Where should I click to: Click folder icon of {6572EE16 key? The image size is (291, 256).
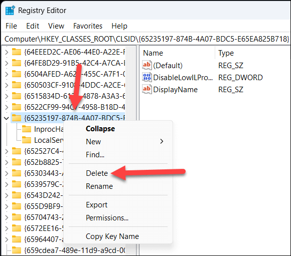pos(17,228)
